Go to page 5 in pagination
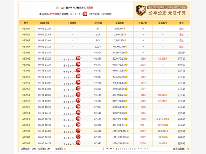206x154 pixels. (x=124, y=149)
